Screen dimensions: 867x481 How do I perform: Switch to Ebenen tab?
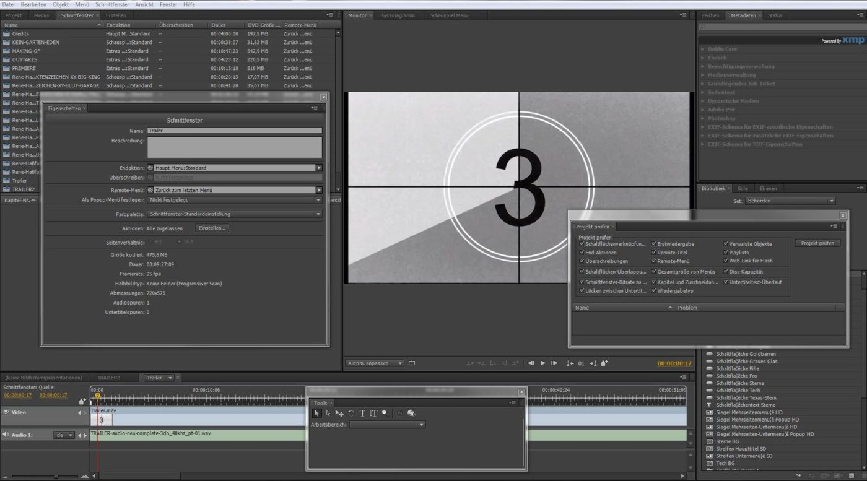tap(768, 188)
